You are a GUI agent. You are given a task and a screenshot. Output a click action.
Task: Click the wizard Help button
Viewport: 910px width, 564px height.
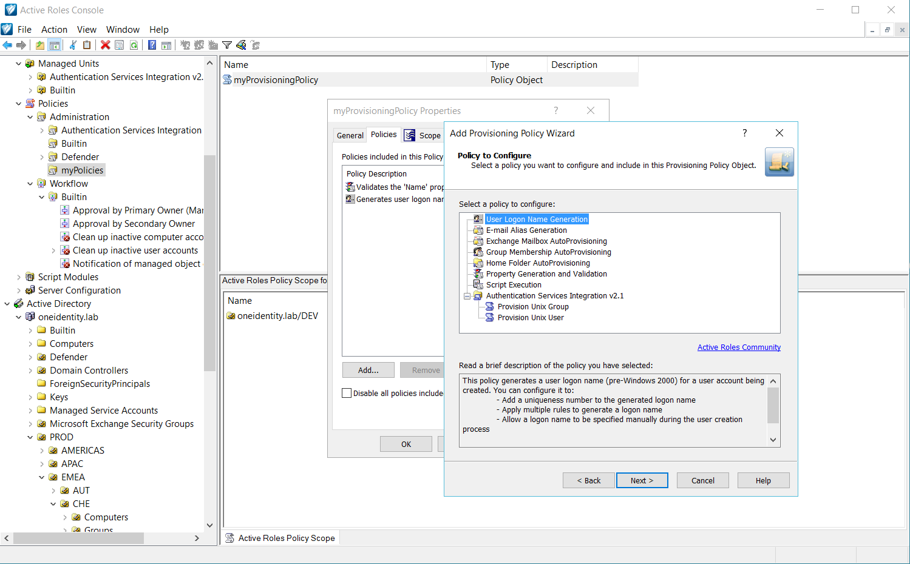tap(763, 480)
